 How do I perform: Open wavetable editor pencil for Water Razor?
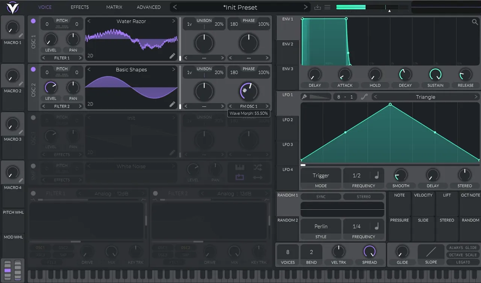[172, 56]
